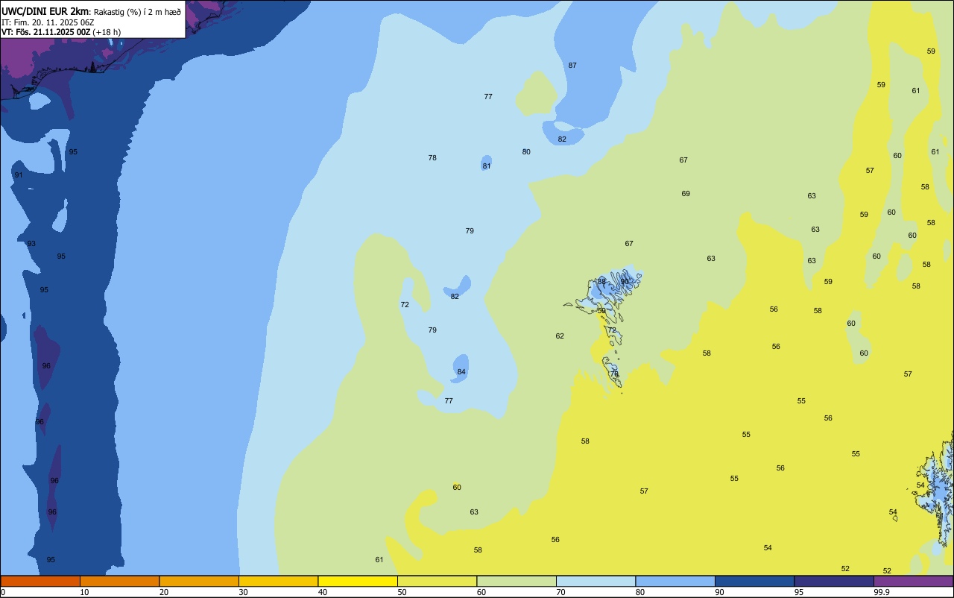954x598 pixels.
Task: Click the 0–10 dark orange legend swatch
Action: [40, 581]
